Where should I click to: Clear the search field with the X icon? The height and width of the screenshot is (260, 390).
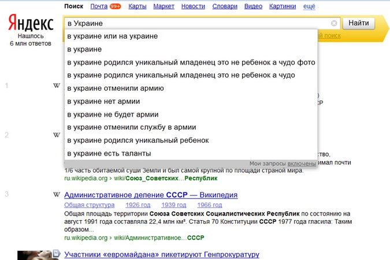pyautogui.click(x=334, y=24)
